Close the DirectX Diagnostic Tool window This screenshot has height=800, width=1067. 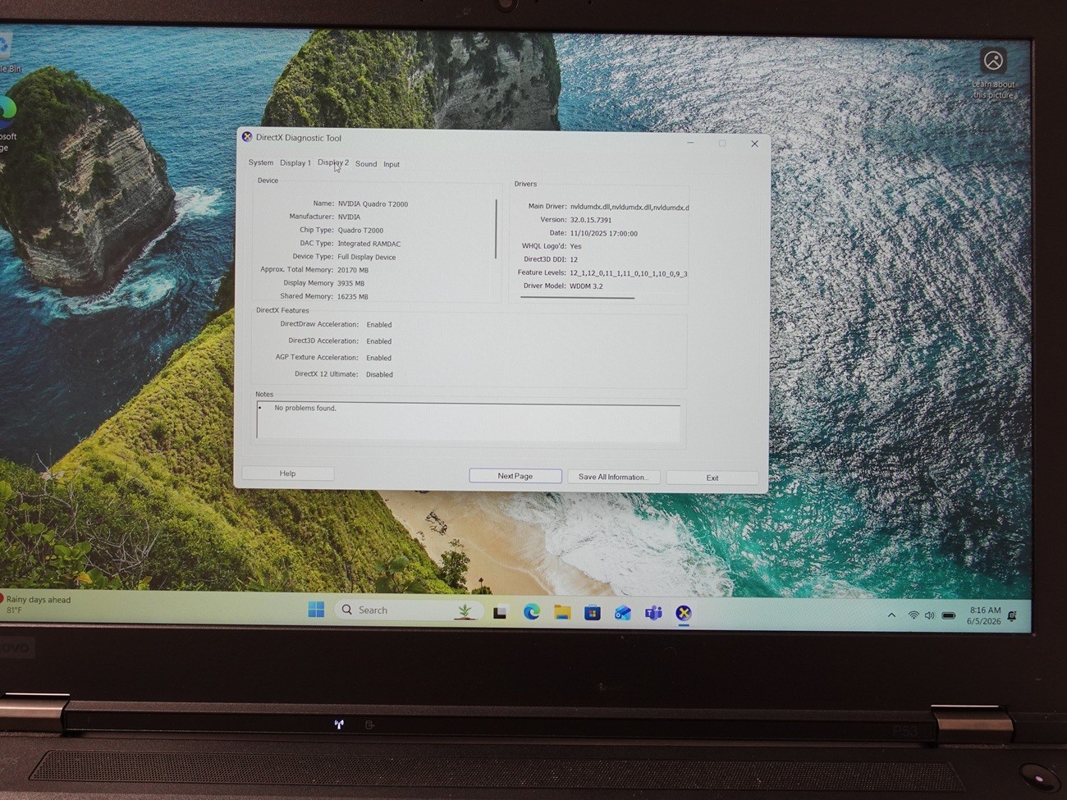click(754, 144)
